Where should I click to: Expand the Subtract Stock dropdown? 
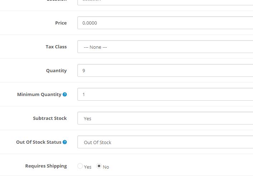click(x=165, y=118)
